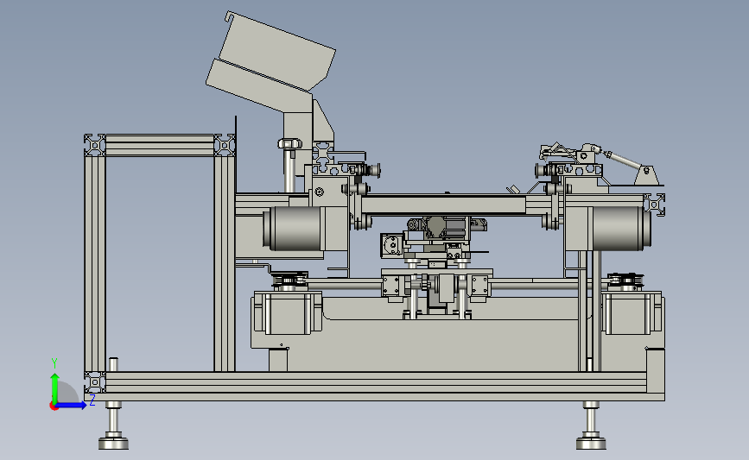Select the horizontal crossbeam between the two motors
The height and width of the screenshot is (460, 749).
(x=443, y=206)
